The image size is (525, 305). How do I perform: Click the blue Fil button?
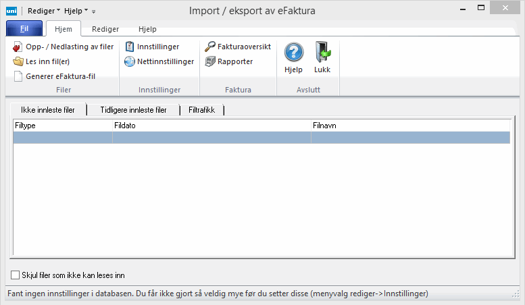tap(24, 30)
